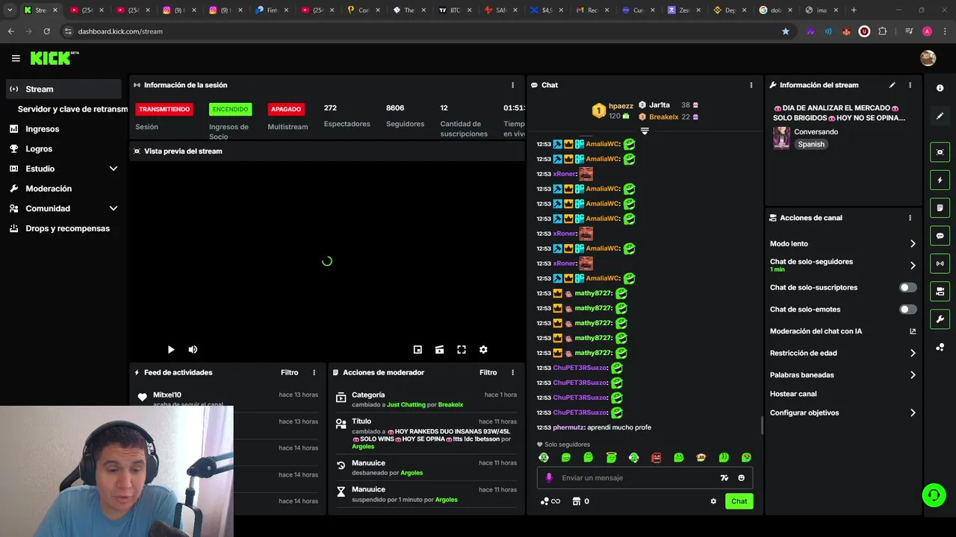Enter fullscreen in stream preview
This screenshot has width=956, height=537.
click(462, 349)
